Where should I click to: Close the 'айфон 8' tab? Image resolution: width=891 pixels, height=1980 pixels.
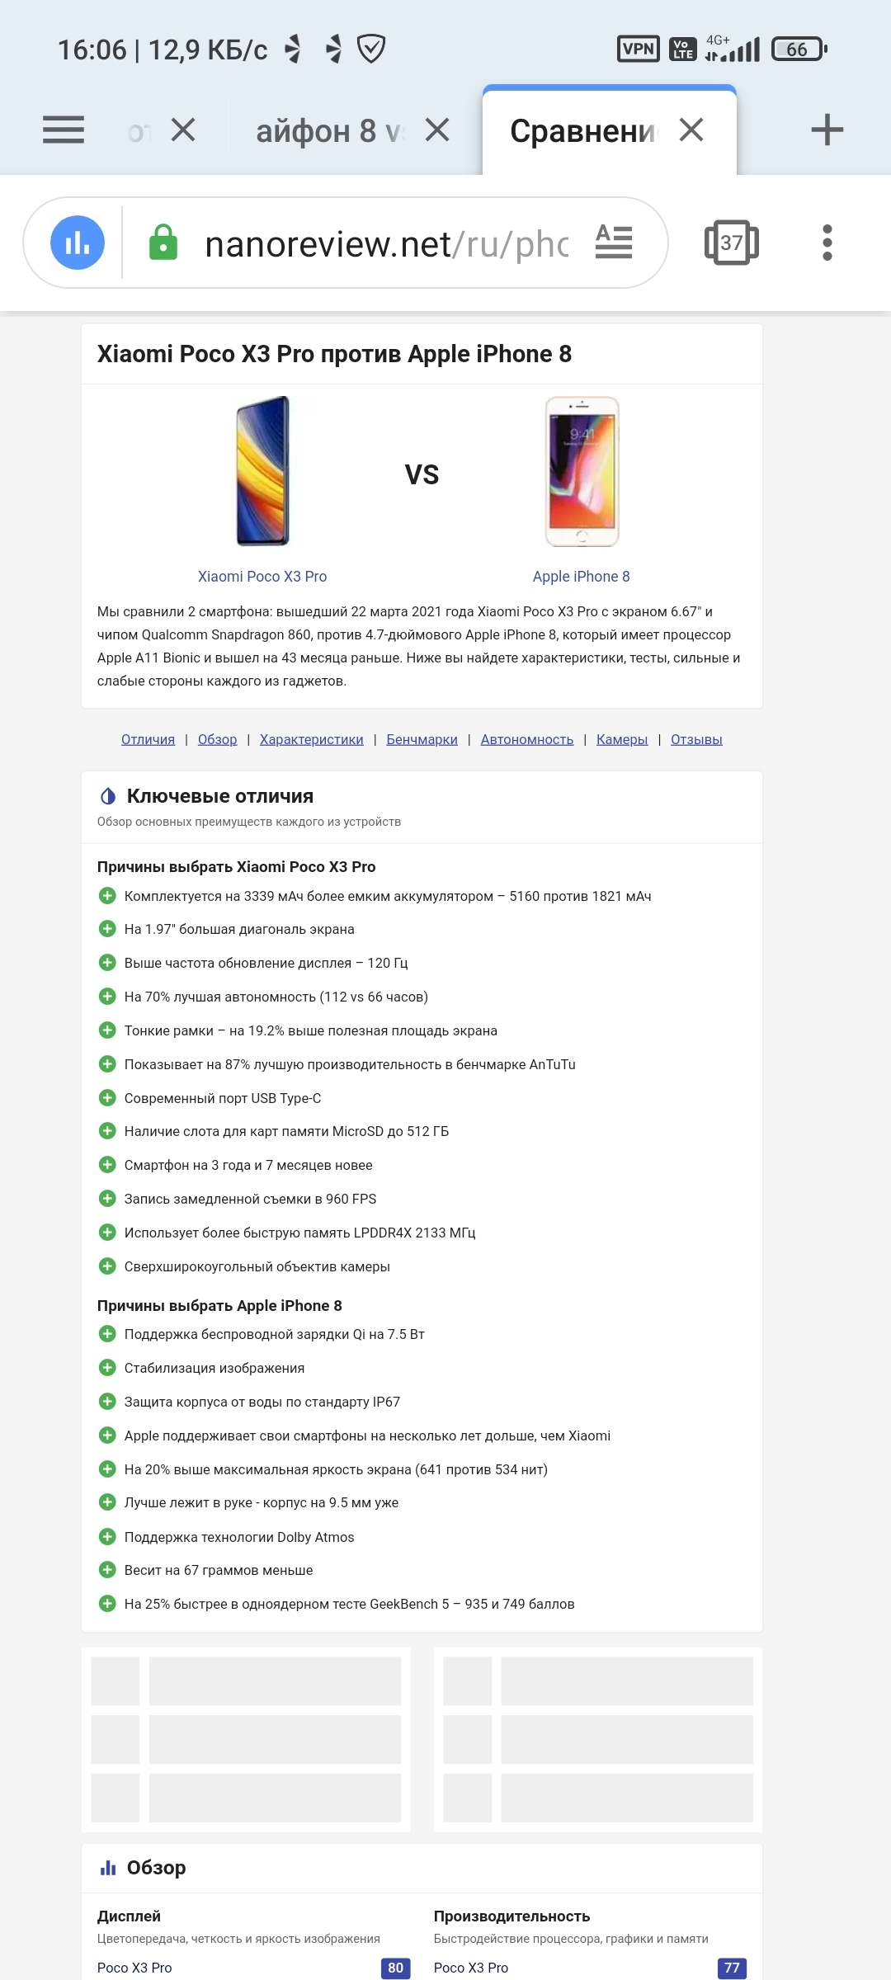click(437, 130)
